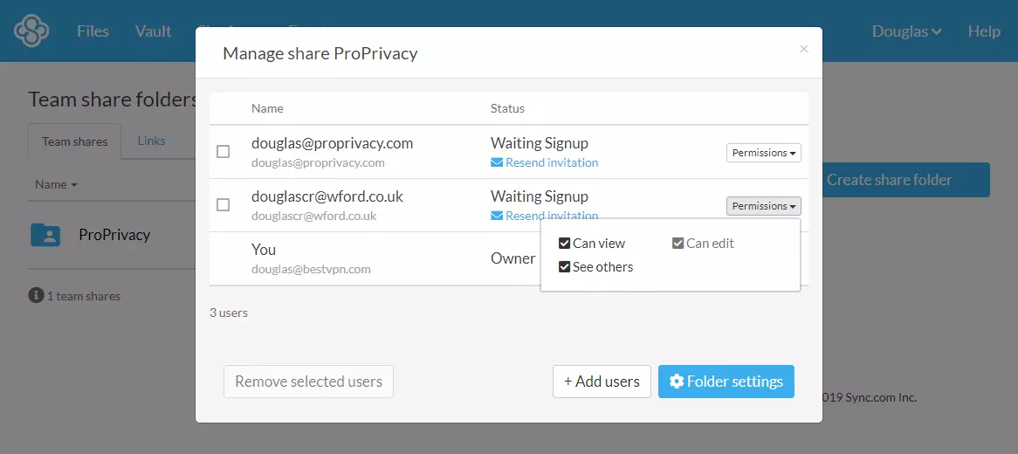This screenshot has height=454, width=1018.
Task: Close the Manage share dialog
Action: (x=804, y=49)
